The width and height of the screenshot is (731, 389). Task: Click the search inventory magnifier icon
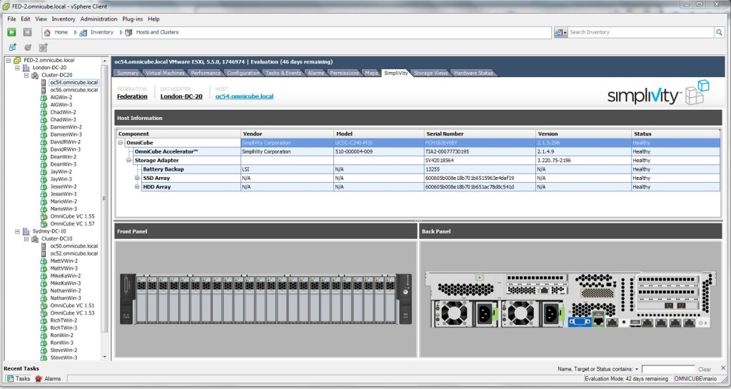click(x=720, y=32)
